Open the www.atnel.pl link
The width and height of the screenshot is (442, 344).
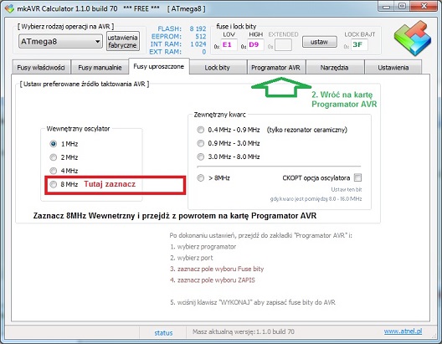[403, 331]
